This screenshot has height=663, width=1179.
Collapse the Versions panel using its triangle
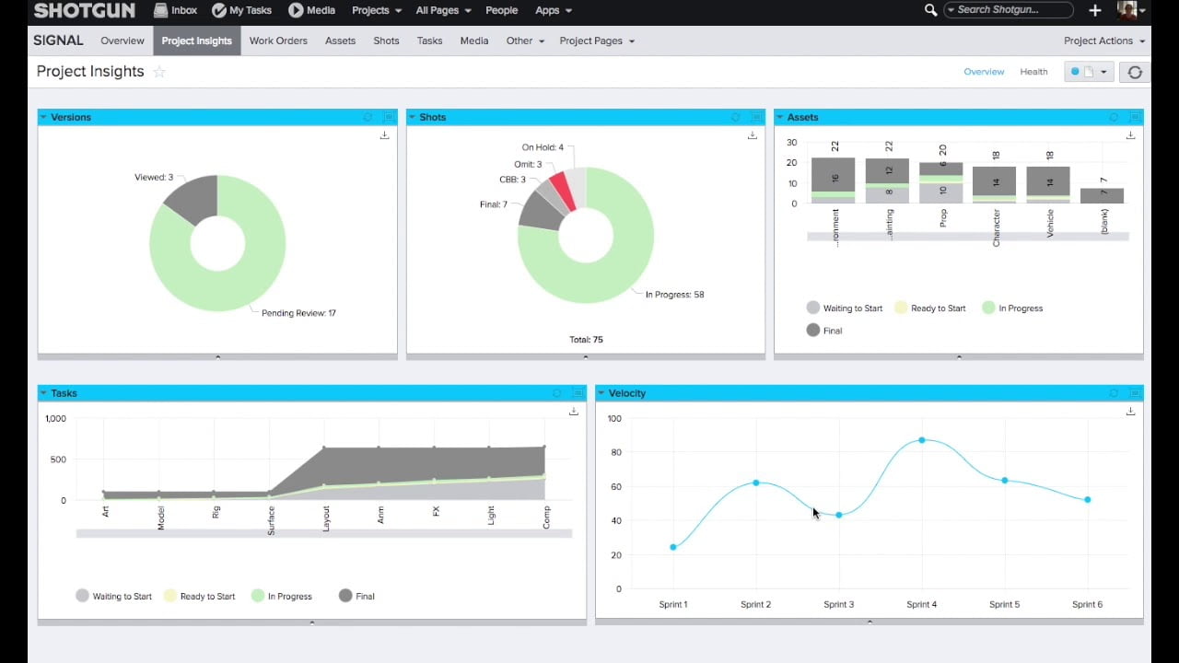click(43, 117)
